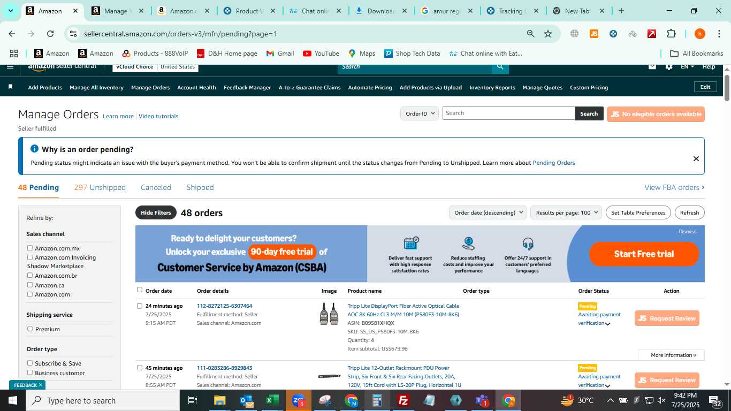
Task: Open Automate Pricing menu item
Action: coord(370,87)
